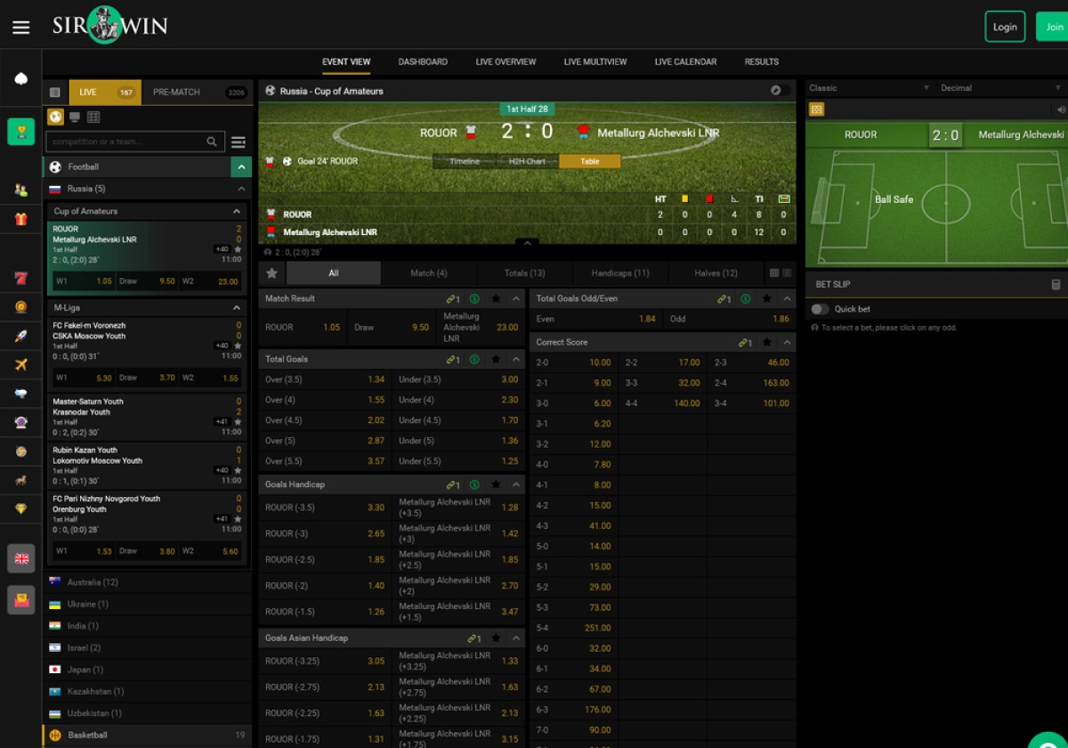Click cash-out icon on Total Goals market
The height and width of the screenshot is (748, 1068).
pos(474,360)
